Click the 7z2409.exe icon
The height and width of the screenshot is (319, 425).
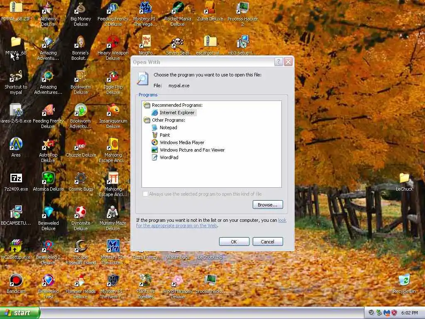[x=16, y=182]
